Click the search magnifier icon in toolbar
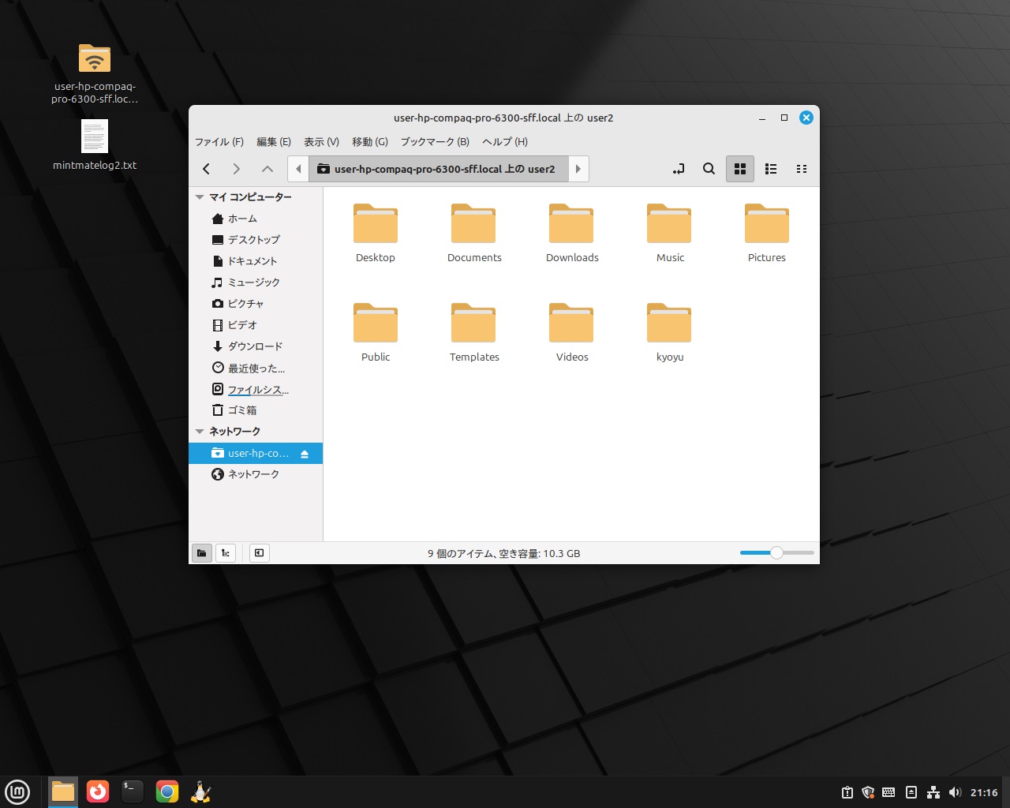This screenshot has width=1010, height=808. 709,169
